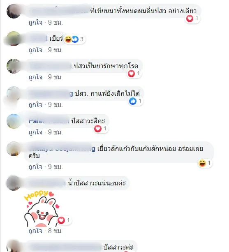Screen dimensions: 229x252
Task: Click 8 ชม. timestamp under bunny sticker
Action: point(56,231)
